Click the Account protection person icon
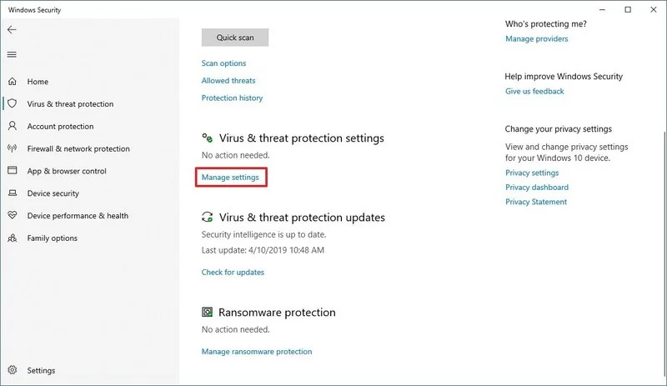Screen dimensions: 667x386 pyautogui.click(x=12, y=127)
